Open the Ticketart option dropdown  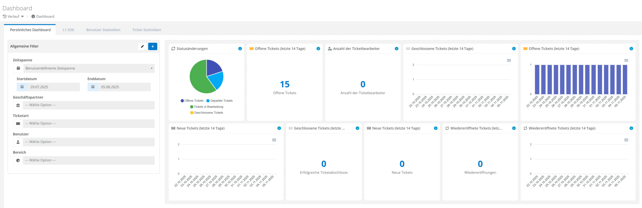coord(89,124)
